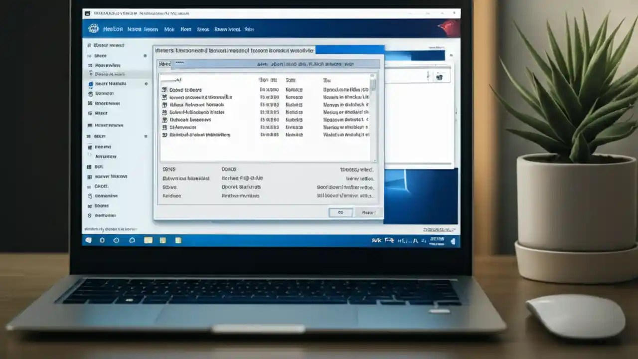This screenshot has height=359, width=638.
Task: Click the icon next to the topmost sidebar entry
Action: click(x=89, y=45)
